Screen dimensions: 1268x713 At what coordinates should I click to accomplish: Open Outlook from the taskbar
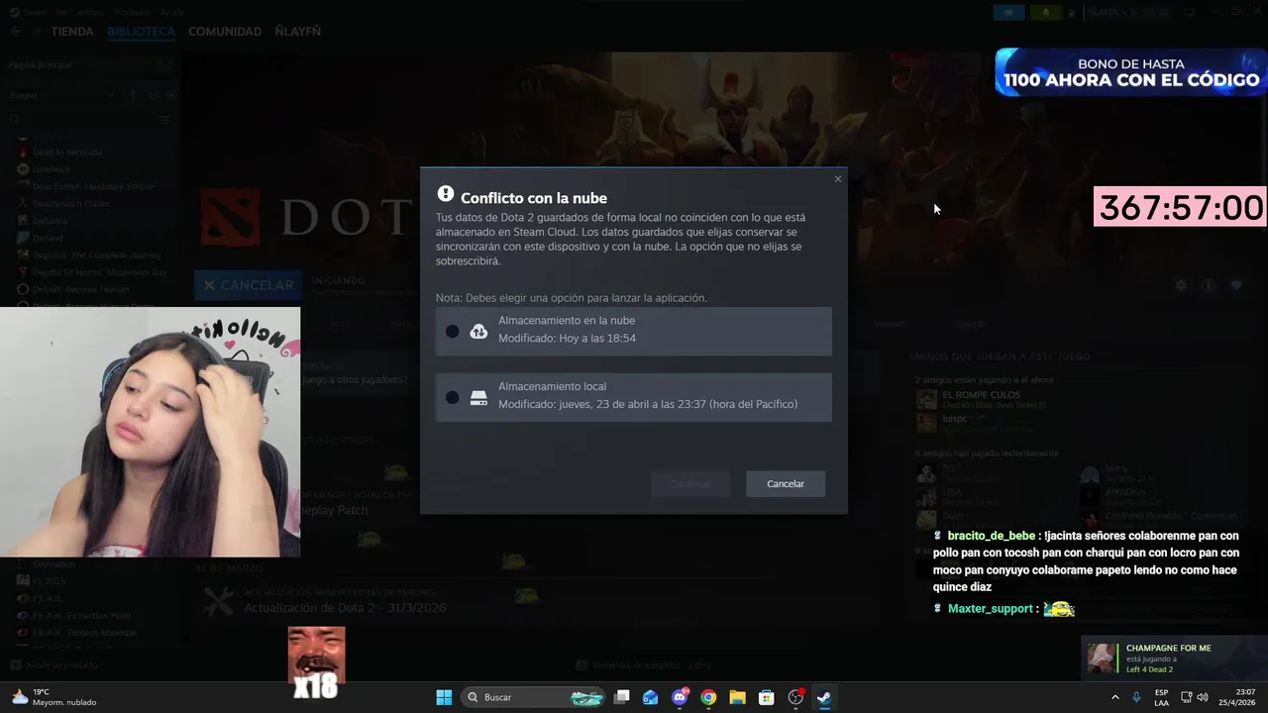pos(650,697)
